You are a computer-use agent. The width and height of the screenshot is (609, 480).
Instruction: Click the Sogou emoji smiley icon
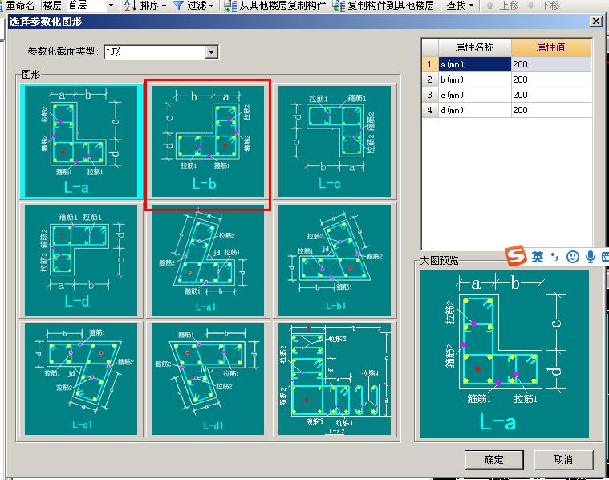point(573,257)
